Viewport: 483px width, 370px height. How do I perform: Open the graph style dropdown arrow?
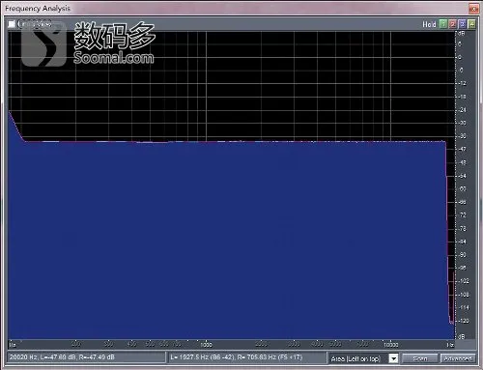(393, 358)
